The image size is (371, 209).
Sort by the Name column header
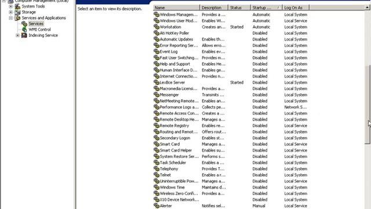[x=176, y=8]
